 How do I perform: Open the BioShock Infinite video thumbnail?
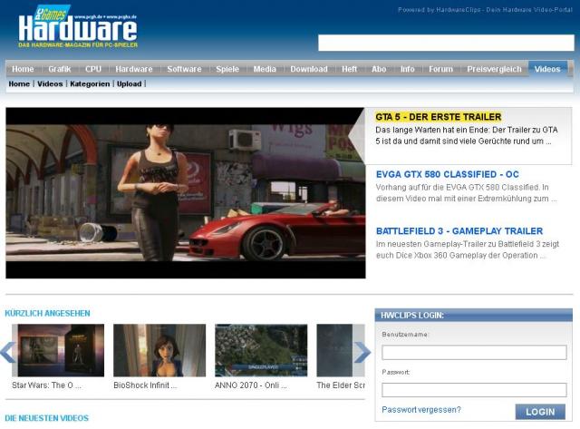(x=159, y=350)
